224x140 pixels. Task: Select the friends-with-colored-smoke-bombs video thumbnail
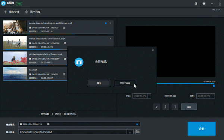(x=15, y=43)
